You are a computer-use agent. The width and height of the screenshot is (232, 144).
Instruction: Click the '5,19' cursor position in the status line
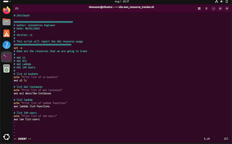pos(207,139)
